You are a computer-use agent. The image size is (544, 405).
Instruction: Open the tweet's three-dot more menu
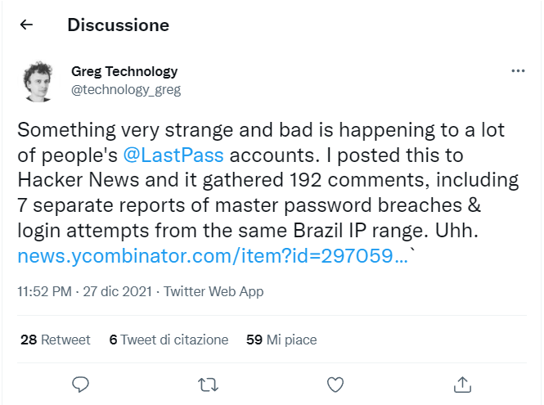517,71
